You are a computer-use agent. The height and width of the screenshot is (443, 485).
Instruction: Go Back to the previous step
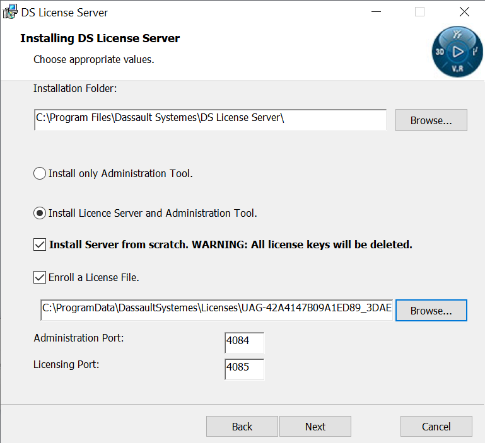(242, 427)
